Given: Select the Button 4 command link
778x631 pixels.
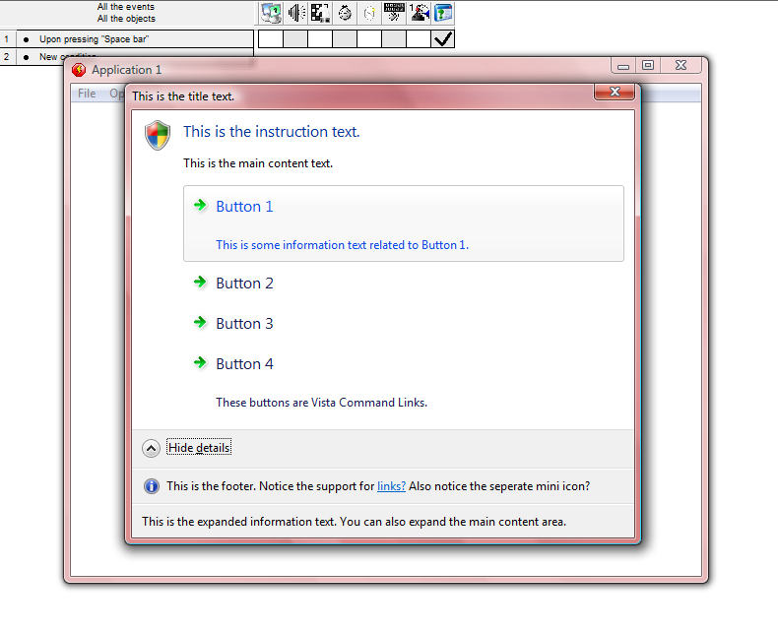Looking at the screenshot, I should coord(244,364).
